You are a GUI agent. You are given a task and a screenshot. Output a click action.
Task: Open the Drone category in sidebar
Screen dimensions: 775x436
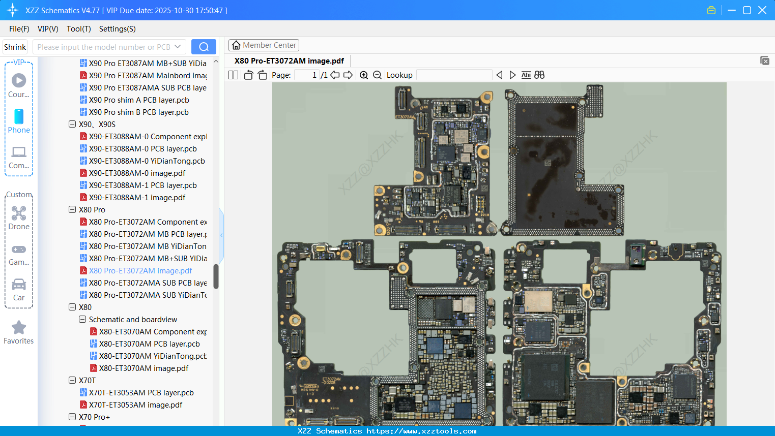[x=19, y=217]
